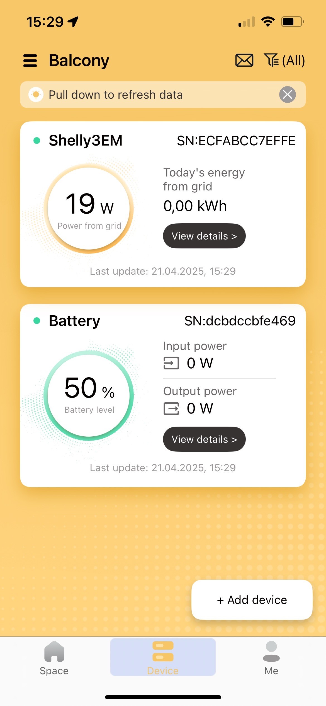Tap the Balcony space title
326x706 pixels.
pyautogui.click(x=79, y=61)
